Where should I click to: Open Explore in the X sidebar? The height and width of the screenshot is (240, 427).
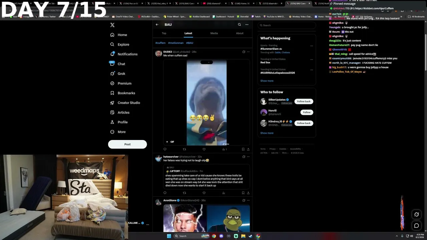(120, 44)
